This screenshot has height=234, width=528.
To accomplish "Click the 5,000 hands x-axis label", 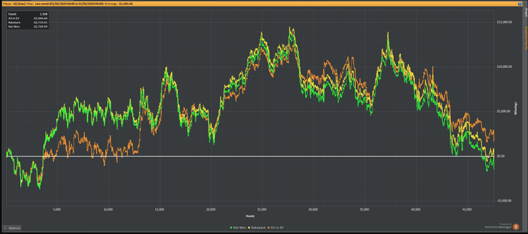I will tap(57, 209).
